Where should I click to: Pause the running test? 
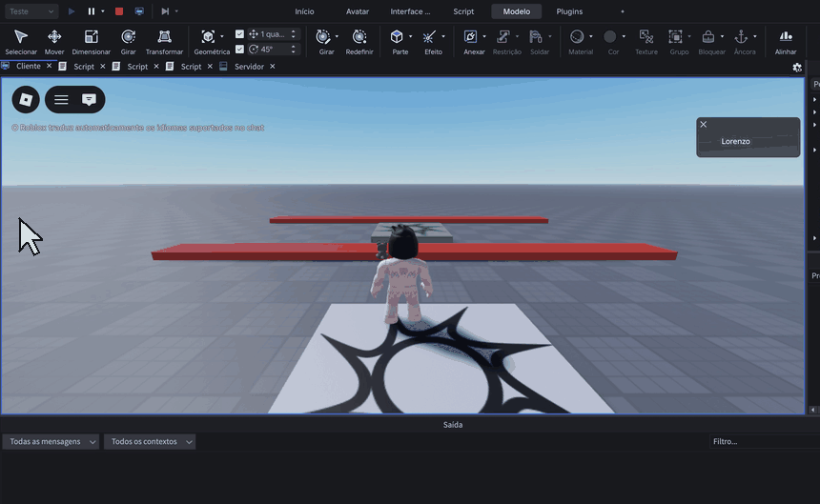pos(91,11)
